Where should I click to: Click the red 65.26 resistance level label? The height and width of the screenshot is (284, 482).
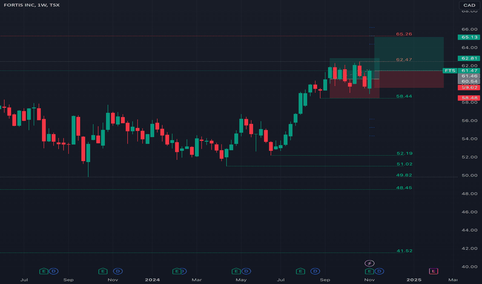pos(404,34)
